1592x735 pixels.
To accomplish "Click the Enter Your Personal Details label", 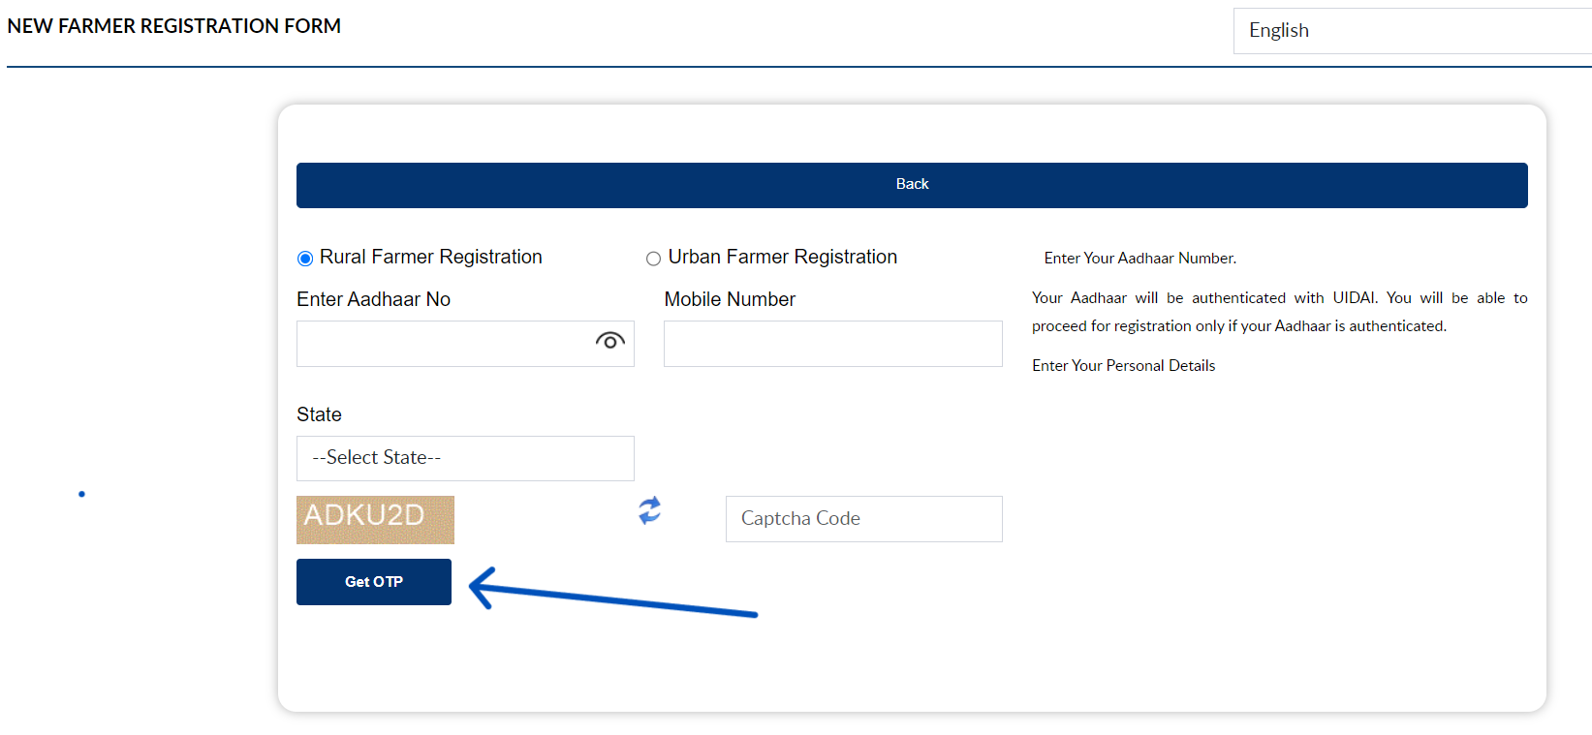I will pos(1123,365).
